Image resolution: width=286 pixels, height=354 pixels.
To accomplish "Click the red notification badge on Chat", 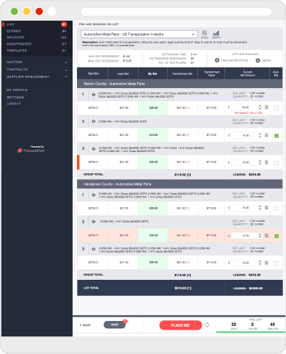I will [x=125, y=321].
